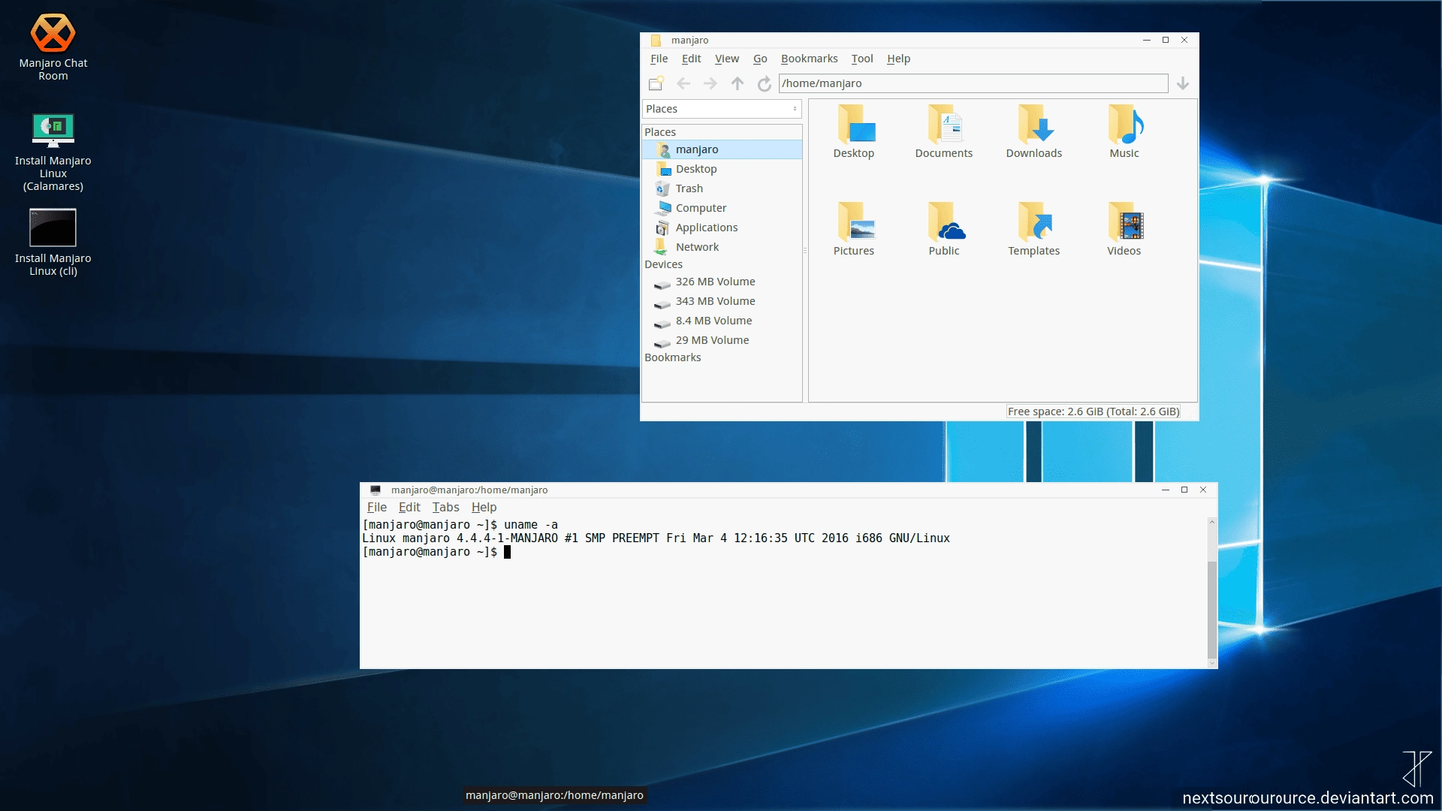
Task: Open Applications in Places sidebar
Action: pos(722,228)
